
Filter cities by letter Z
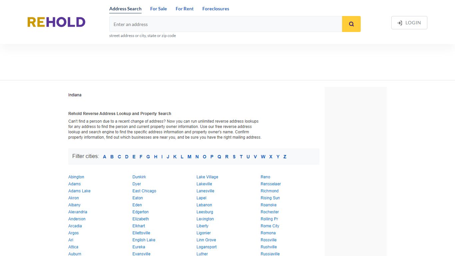285,157
